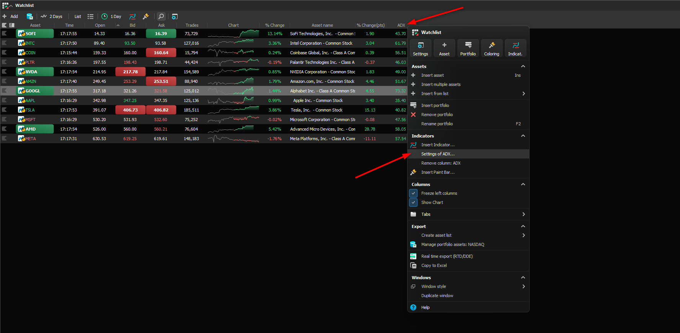The width and height of the screenshot is (680, 333).
Task: Click the Watchlist window icon in the title bar
Action: tap(5, 5)
